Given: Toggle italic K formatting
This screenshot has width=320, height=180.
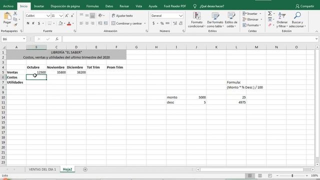Looking at the screenshot, I should (x=33, y=23).
